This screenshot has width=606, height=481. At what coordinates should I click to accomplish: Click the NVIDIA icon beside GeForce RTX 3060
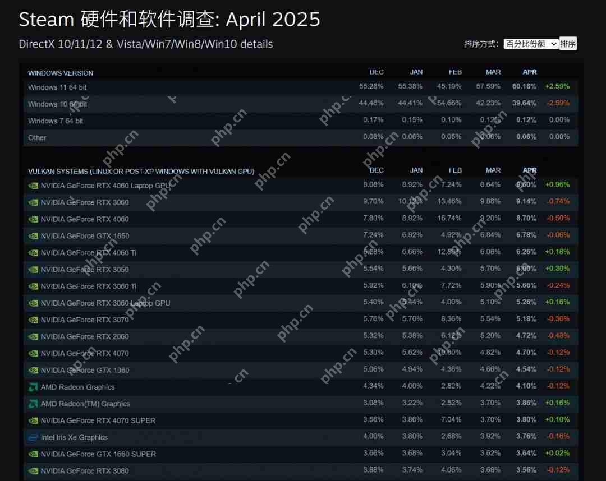[x=33, y=202]
